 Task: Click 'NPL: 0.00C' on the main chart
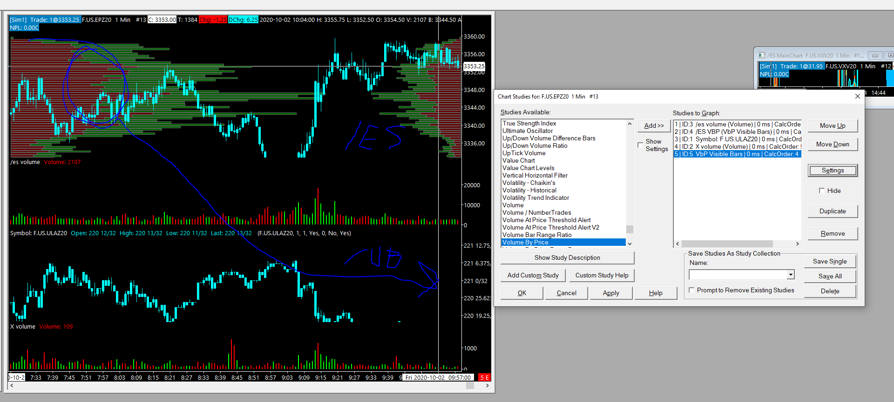(25, 27)
